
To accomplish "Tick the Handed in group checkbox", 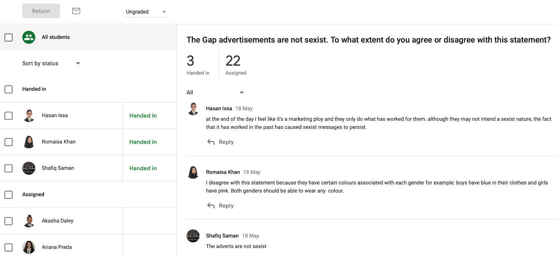I will [9, 89].
